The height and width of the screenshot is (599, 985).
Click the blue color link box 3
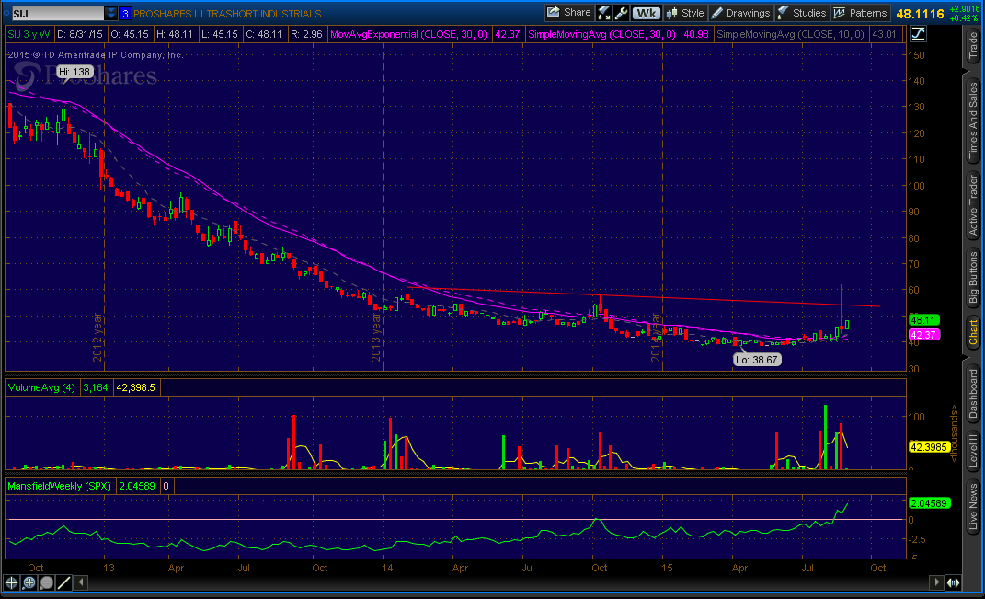(126, 14)
